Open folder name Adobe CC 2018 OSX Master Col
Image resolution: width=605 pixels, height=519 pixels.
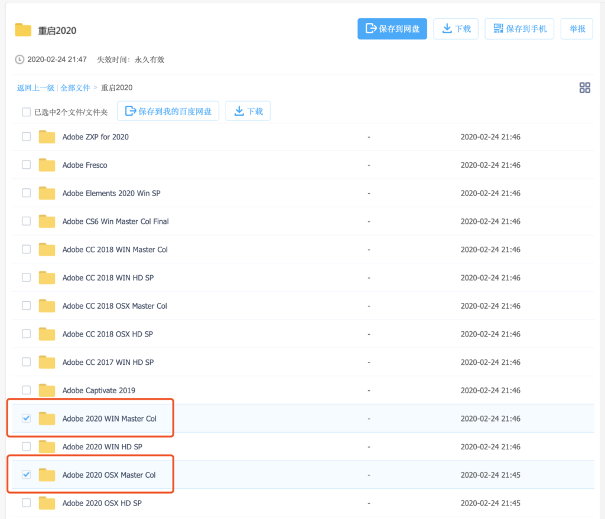[115, 306]
